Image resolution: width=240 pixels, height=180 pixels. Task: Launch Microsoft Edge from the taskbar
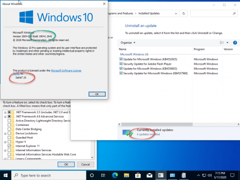pos(115,175)
